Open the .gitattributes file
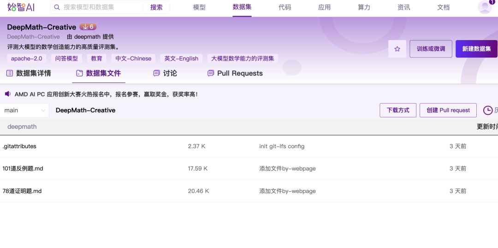 coord(19,146)
